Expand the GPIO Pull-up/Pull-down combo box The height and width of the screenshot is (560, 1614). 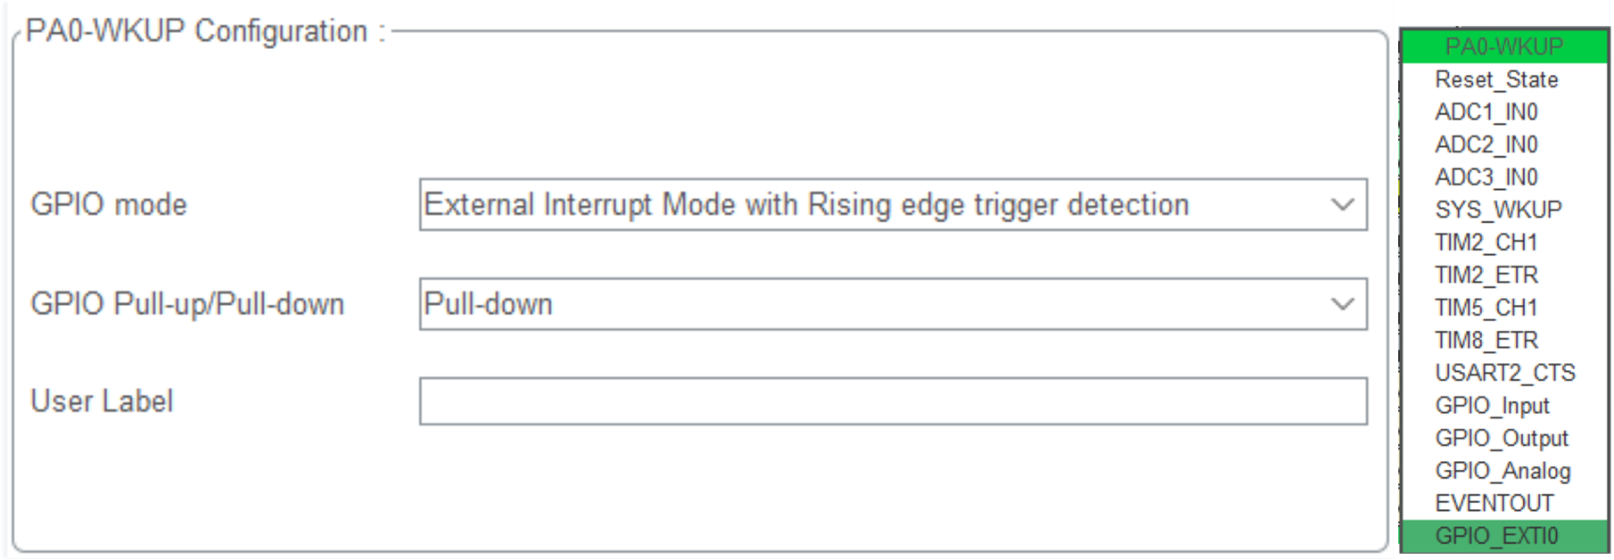pos(892,304)
